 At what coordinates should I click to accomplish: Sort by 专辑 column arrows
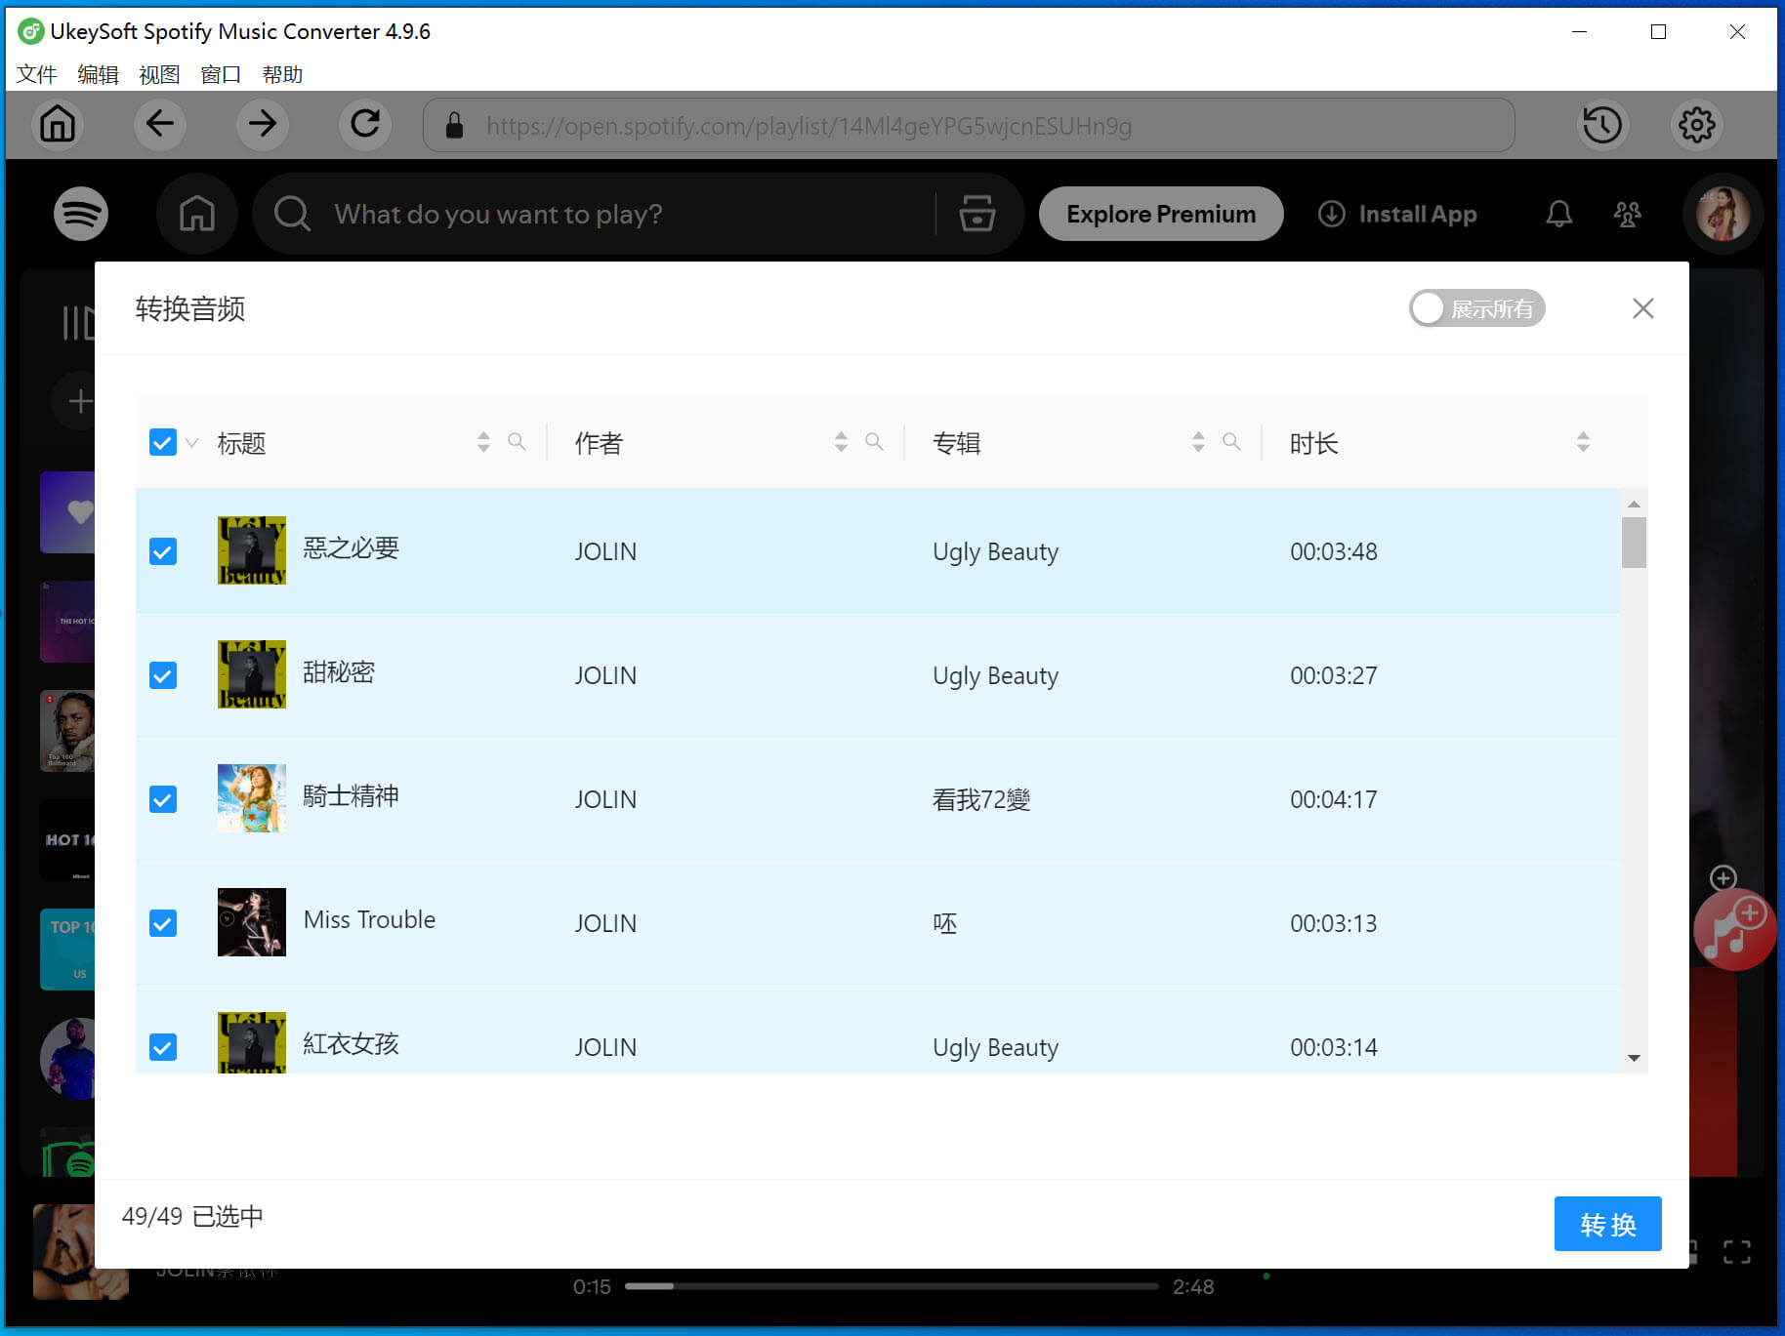1198,442
